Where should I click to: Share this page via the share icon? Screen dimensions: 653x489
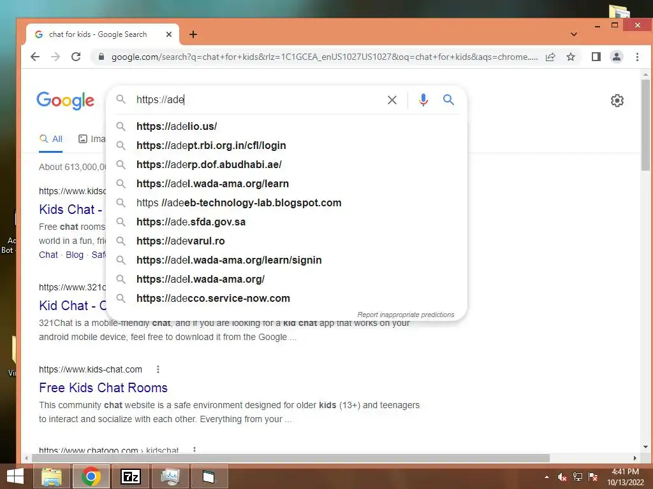click(550, 57)
